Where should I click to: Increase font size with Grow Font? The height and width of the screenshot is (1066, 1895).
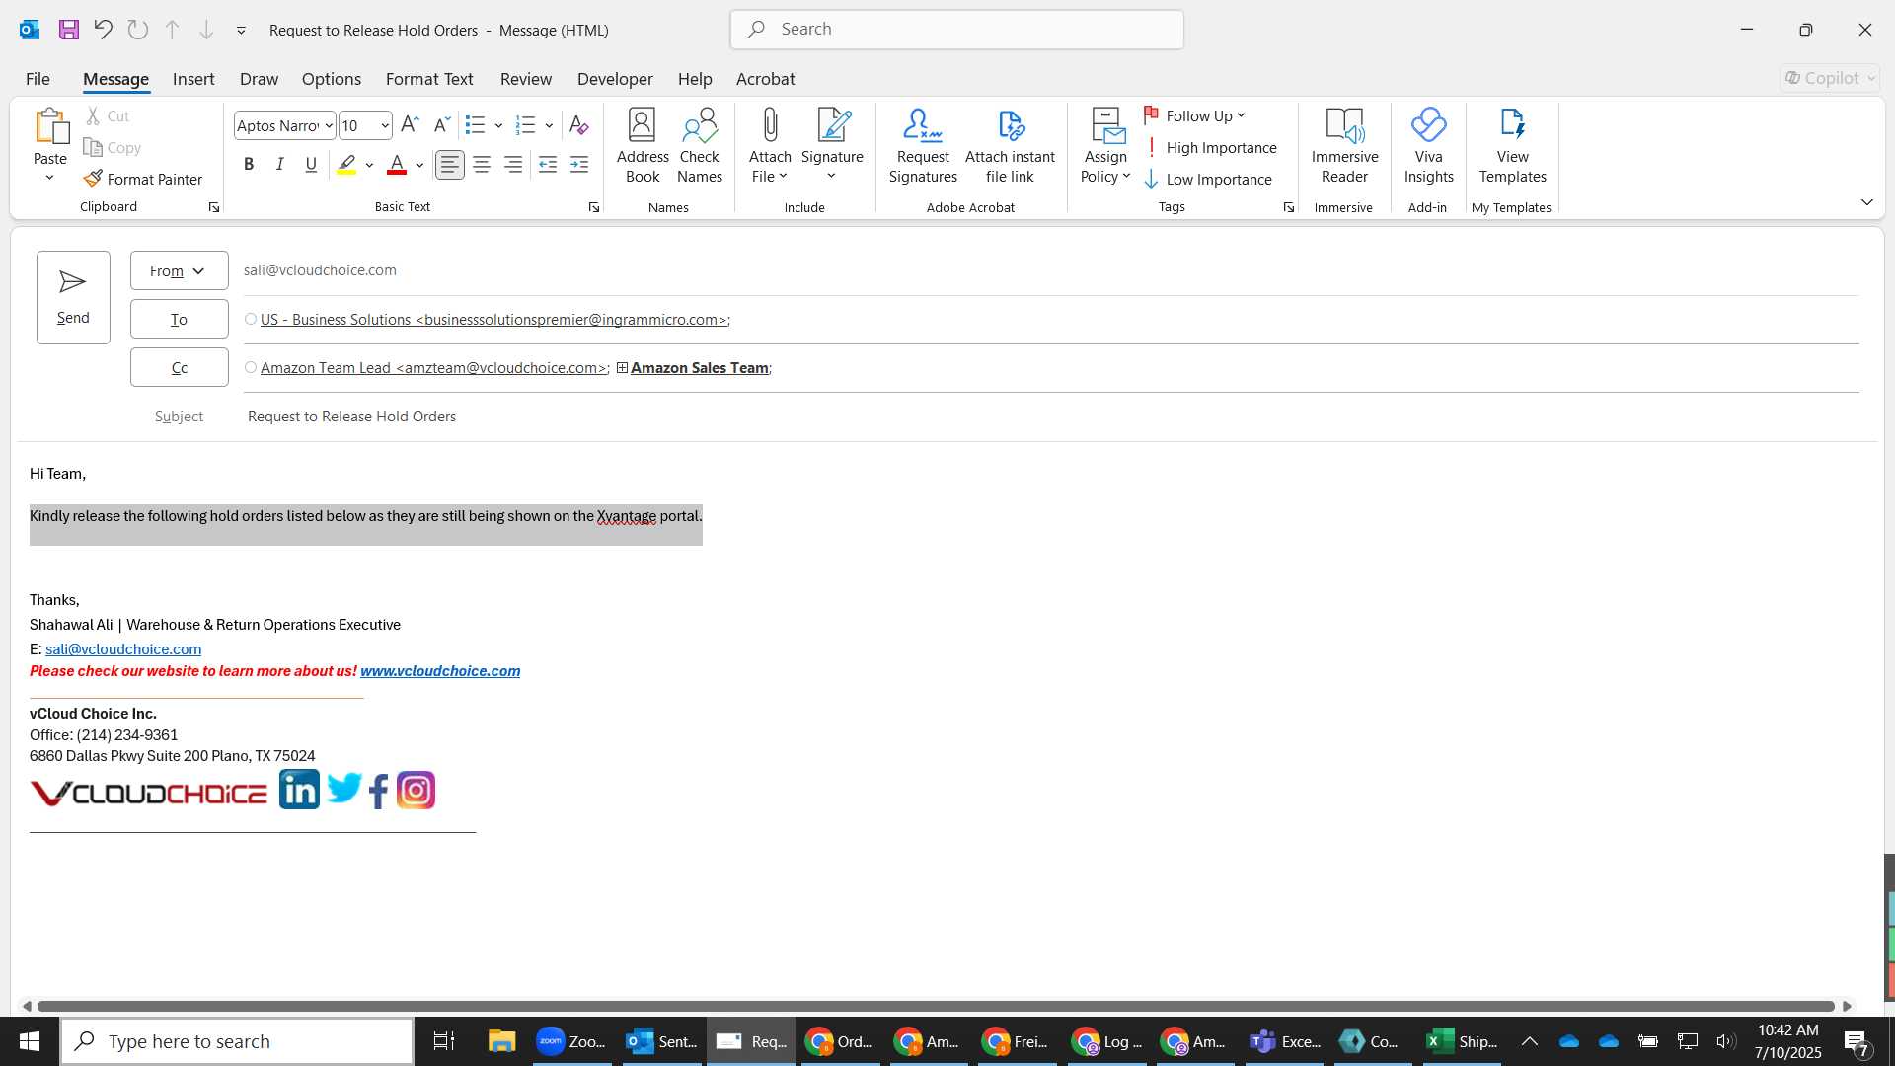[x=410, y=125]
